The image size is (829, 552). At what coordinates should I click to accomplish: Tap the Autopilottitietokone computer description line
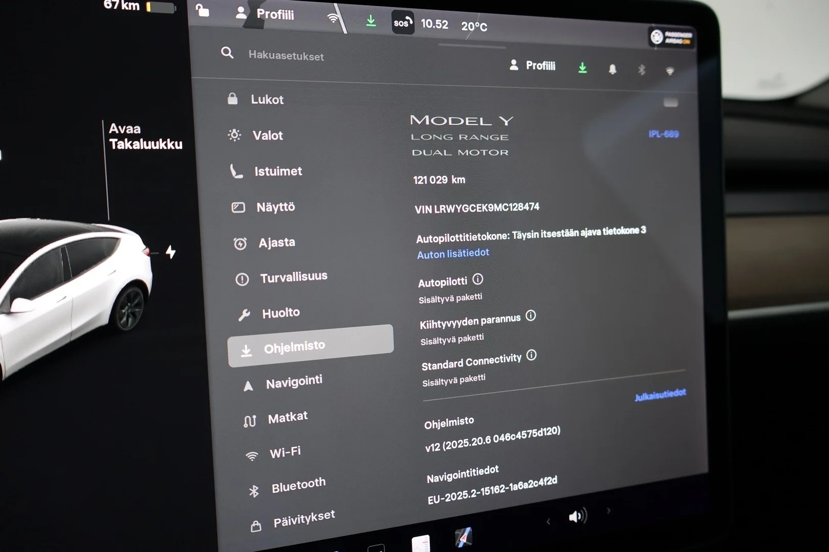pyautogui.click(x=531, y=234)
